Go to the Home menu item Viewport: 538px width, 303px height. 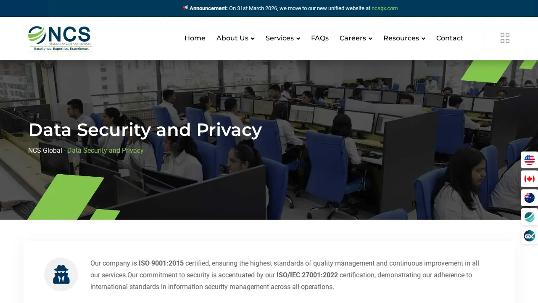[195, 38]
